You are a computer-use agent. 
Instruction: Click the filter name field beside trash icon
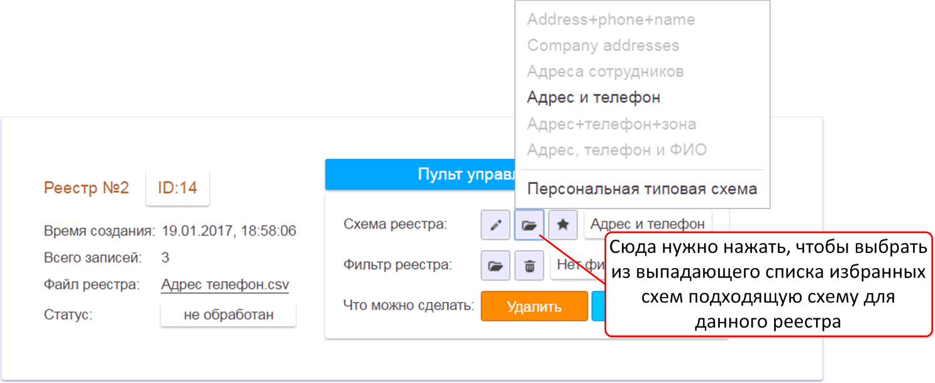(x=577, y=265)
